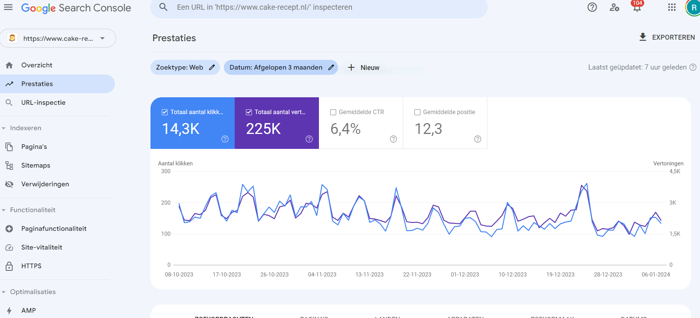
Task: Click the Verwijderingen hidden-eye icon
Action: click(x=9, y=184)
